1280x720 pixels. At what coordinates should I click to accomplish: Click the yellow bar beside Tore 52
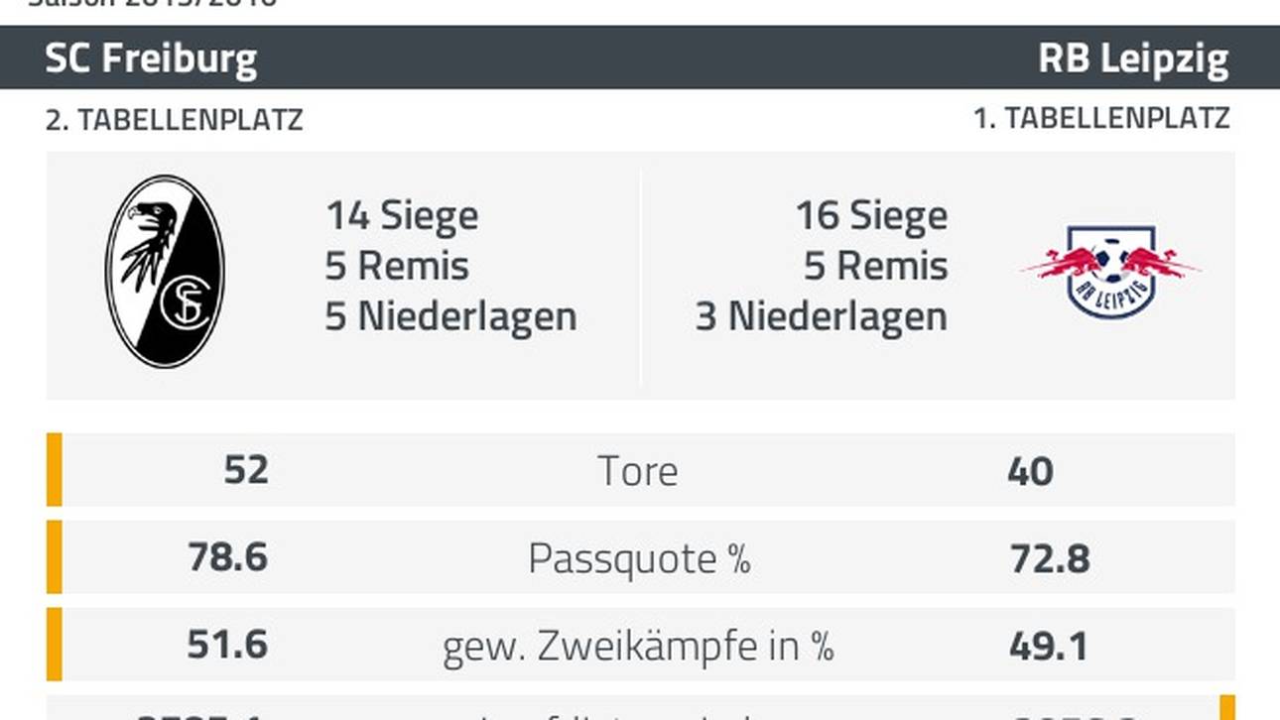coord(54,470)
